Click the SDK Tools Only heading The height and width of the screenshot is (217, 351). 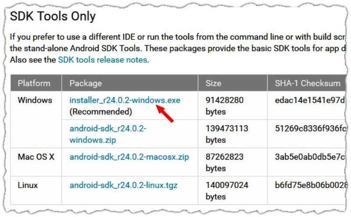[53, 16]
